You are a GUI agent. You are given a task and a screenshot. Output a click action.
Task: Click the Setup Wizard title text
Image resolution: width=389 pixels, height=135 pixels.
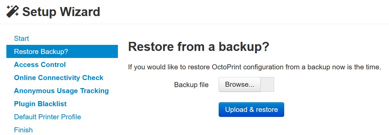pyautogui.click(x=61, y=12)
